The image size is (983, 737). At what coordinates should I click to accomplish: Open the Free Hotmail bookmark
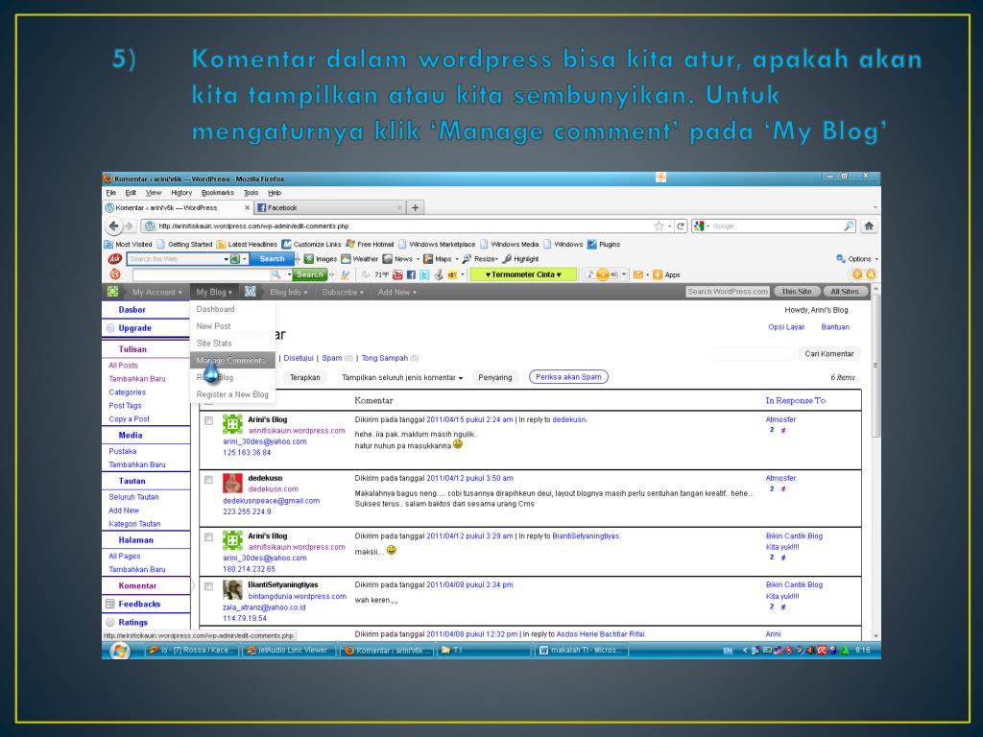click(370, 245)
